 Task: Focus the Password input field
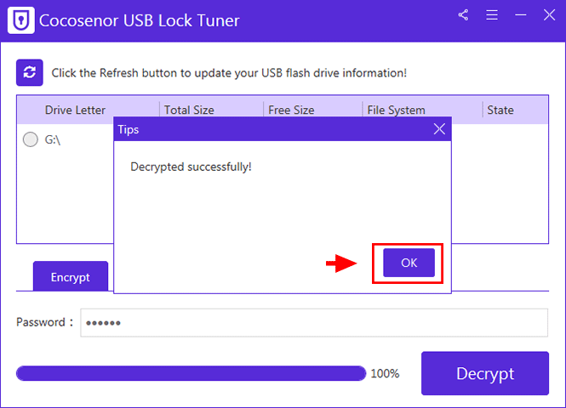[x=314, y=323]
